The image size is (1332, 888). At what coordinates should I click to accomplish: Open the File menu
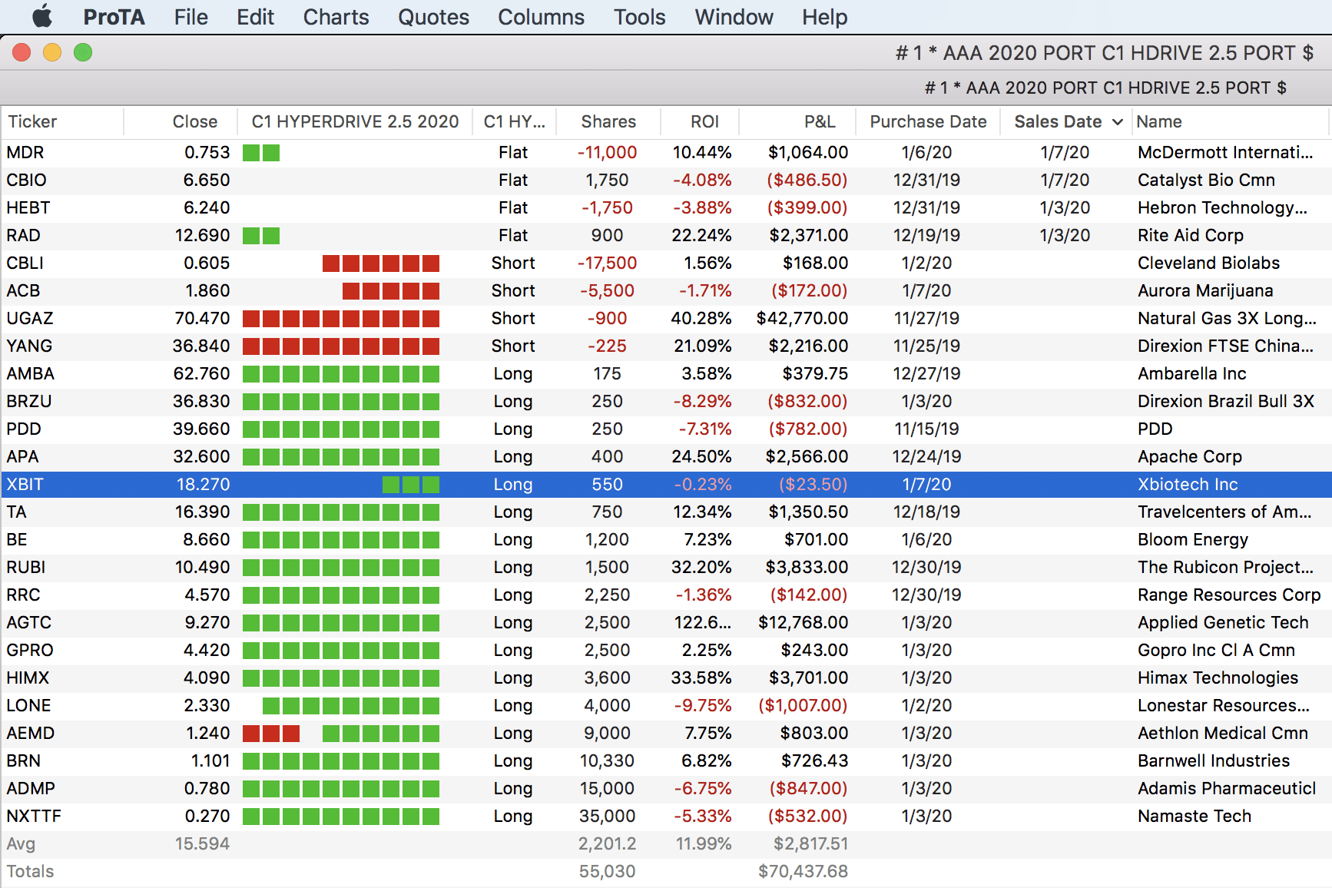[x=191, y=17]
